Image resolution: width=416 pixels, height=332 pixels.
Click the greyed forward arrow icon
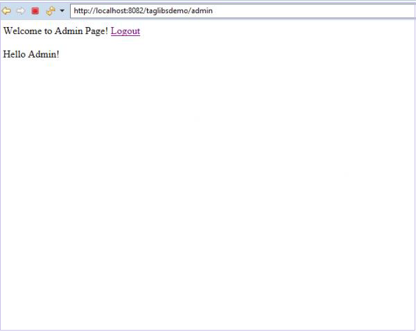pyautogui.click(x=20, y=11)
